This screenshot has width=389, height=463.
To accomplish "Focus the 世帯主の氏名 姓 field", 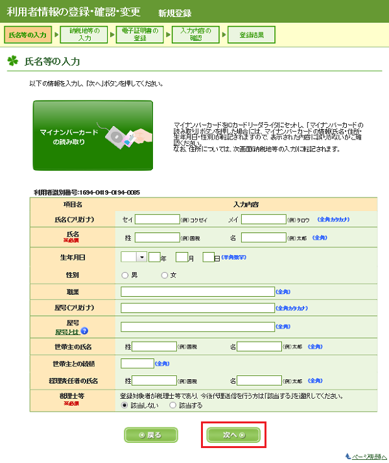I will pyautogui.click(x=154, y=347).
